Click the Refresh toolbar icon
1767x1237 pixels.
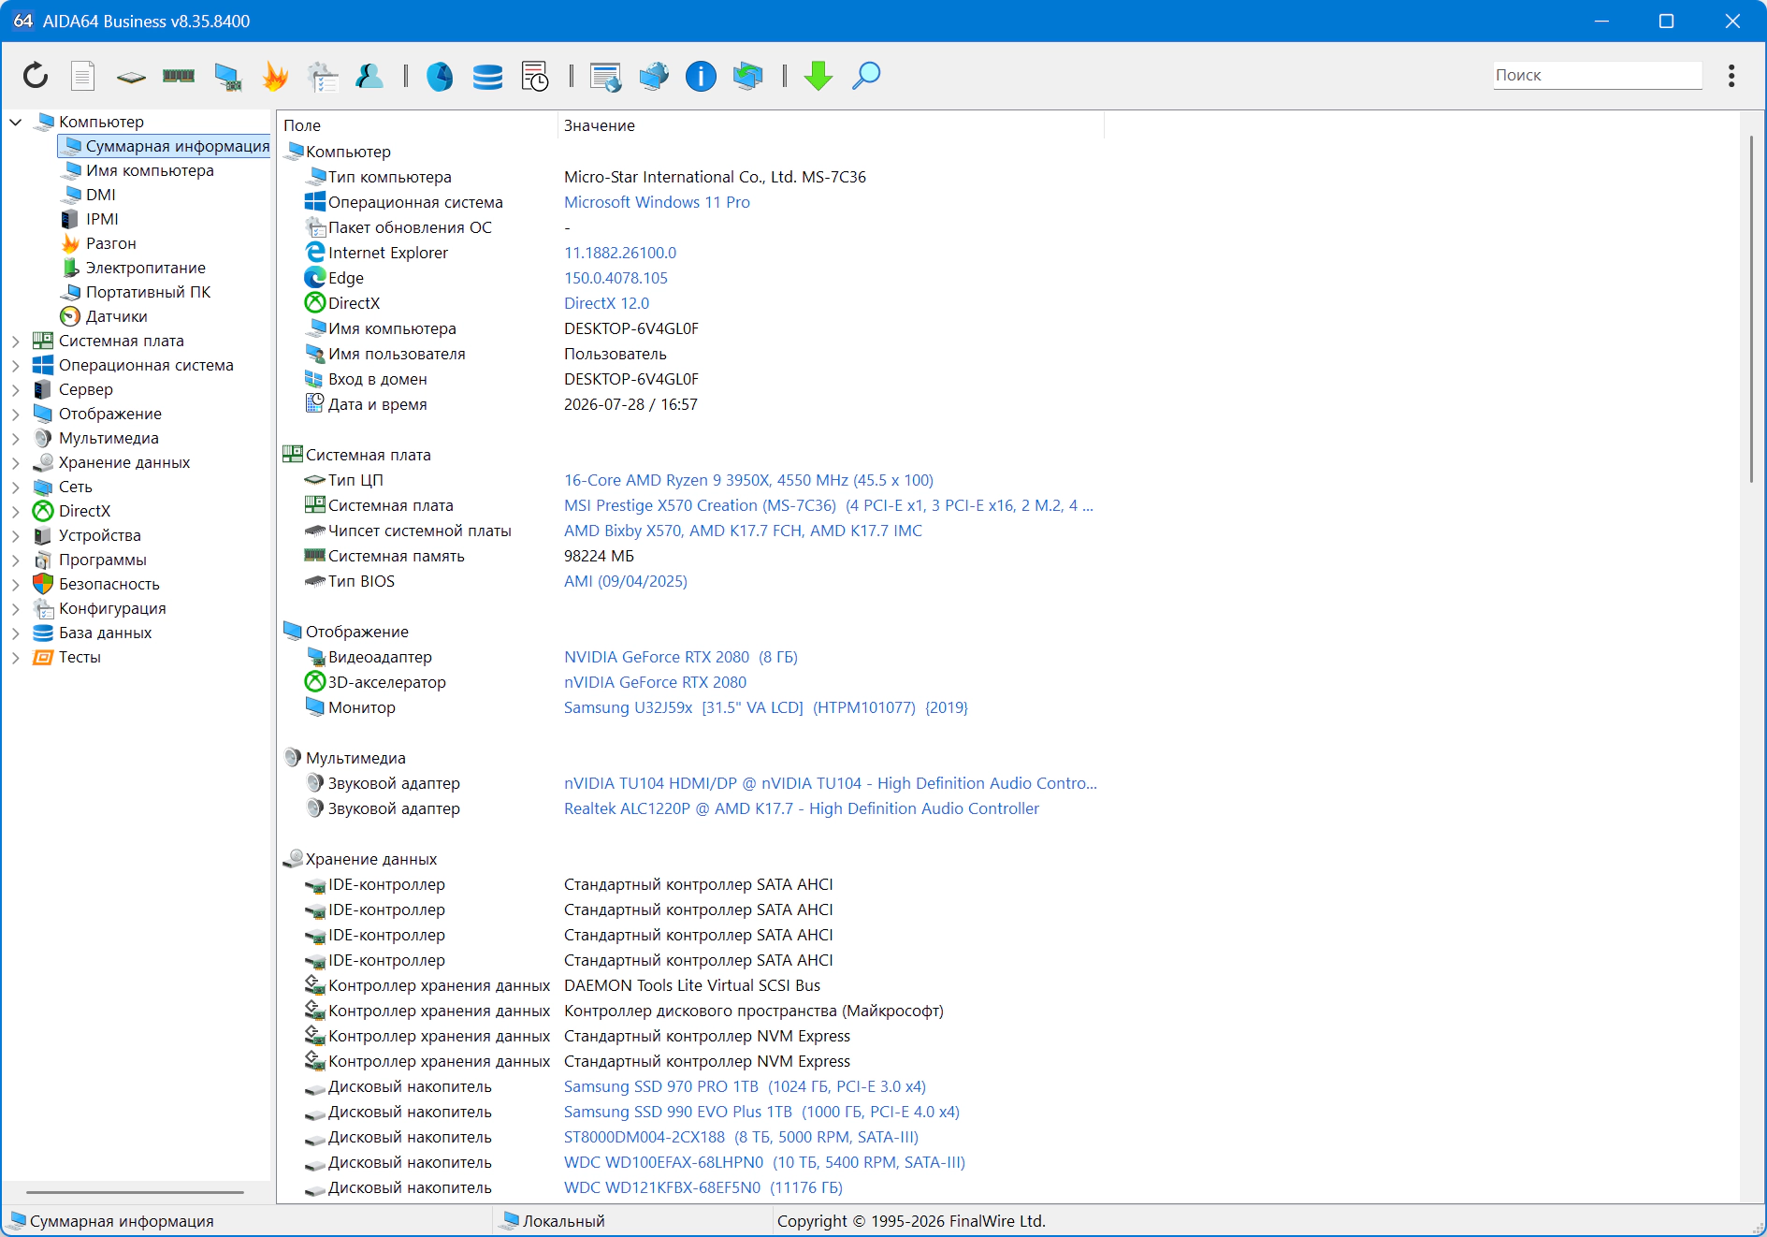pos(36,76)
